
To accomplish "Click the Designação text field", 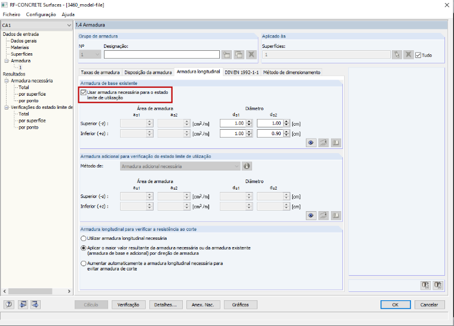I will coord(161,54).
